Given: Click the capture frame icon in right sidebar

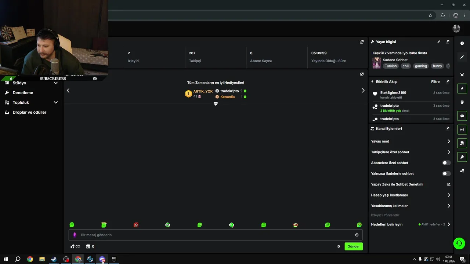Looking at the screenshot, I should click(462, 75).
